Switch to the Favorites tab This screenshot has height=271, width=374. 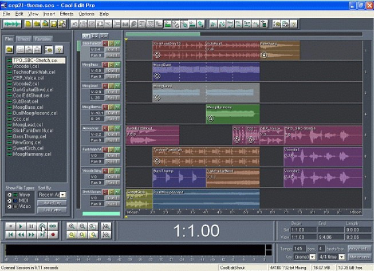click(42, 39)
